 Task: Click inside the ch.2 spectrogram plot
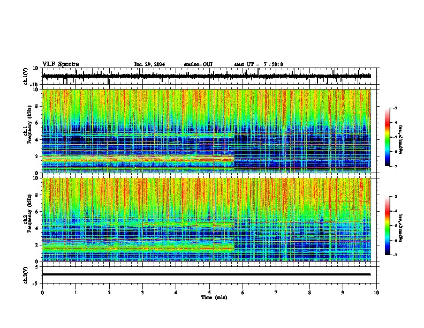point(207,220)
